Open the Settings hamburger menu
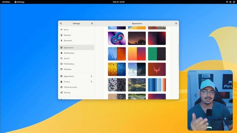The image size is (237, 133). (x=92, y=23)
